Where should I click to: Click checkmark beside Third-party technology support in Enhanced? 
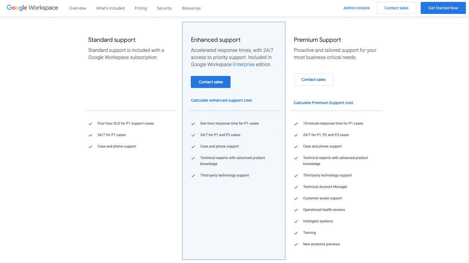click(x=193, y=176)
